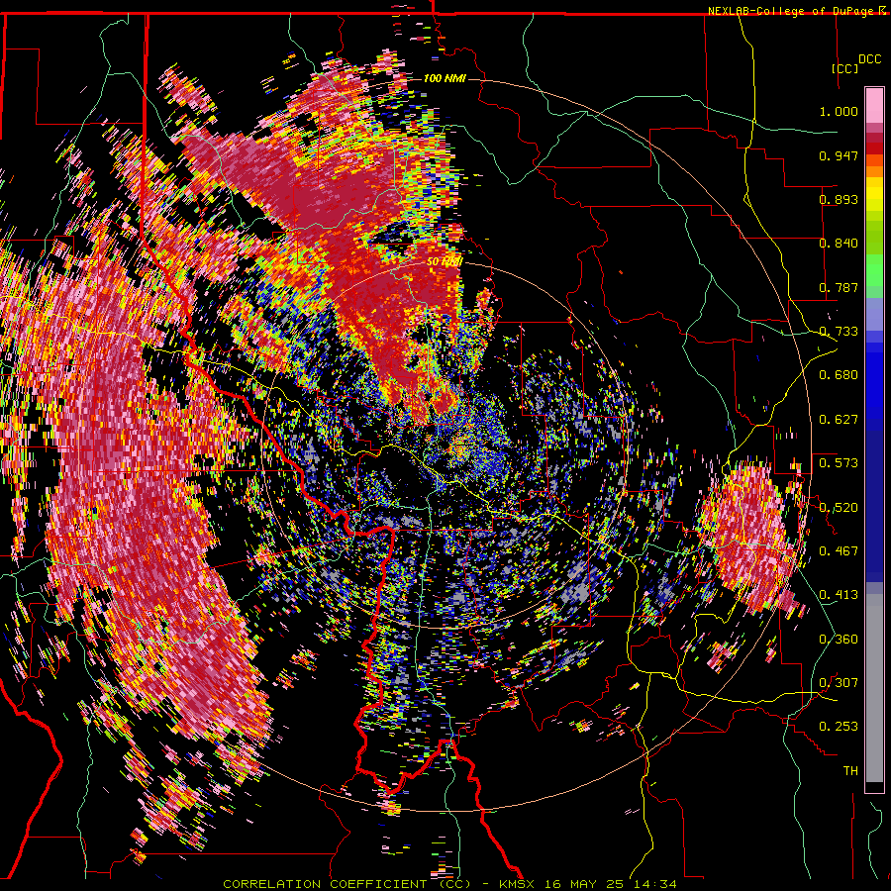The width and height of the screenshot is (891, 891).
Task: Select the 0.360 legend value
Action: [x=839, y=640]
